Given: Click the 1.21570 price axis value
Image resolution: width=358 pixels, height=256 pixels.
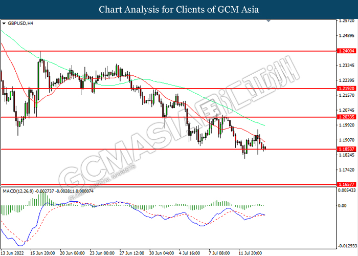Looking at the screenshot, I should [x=347, y=95].
